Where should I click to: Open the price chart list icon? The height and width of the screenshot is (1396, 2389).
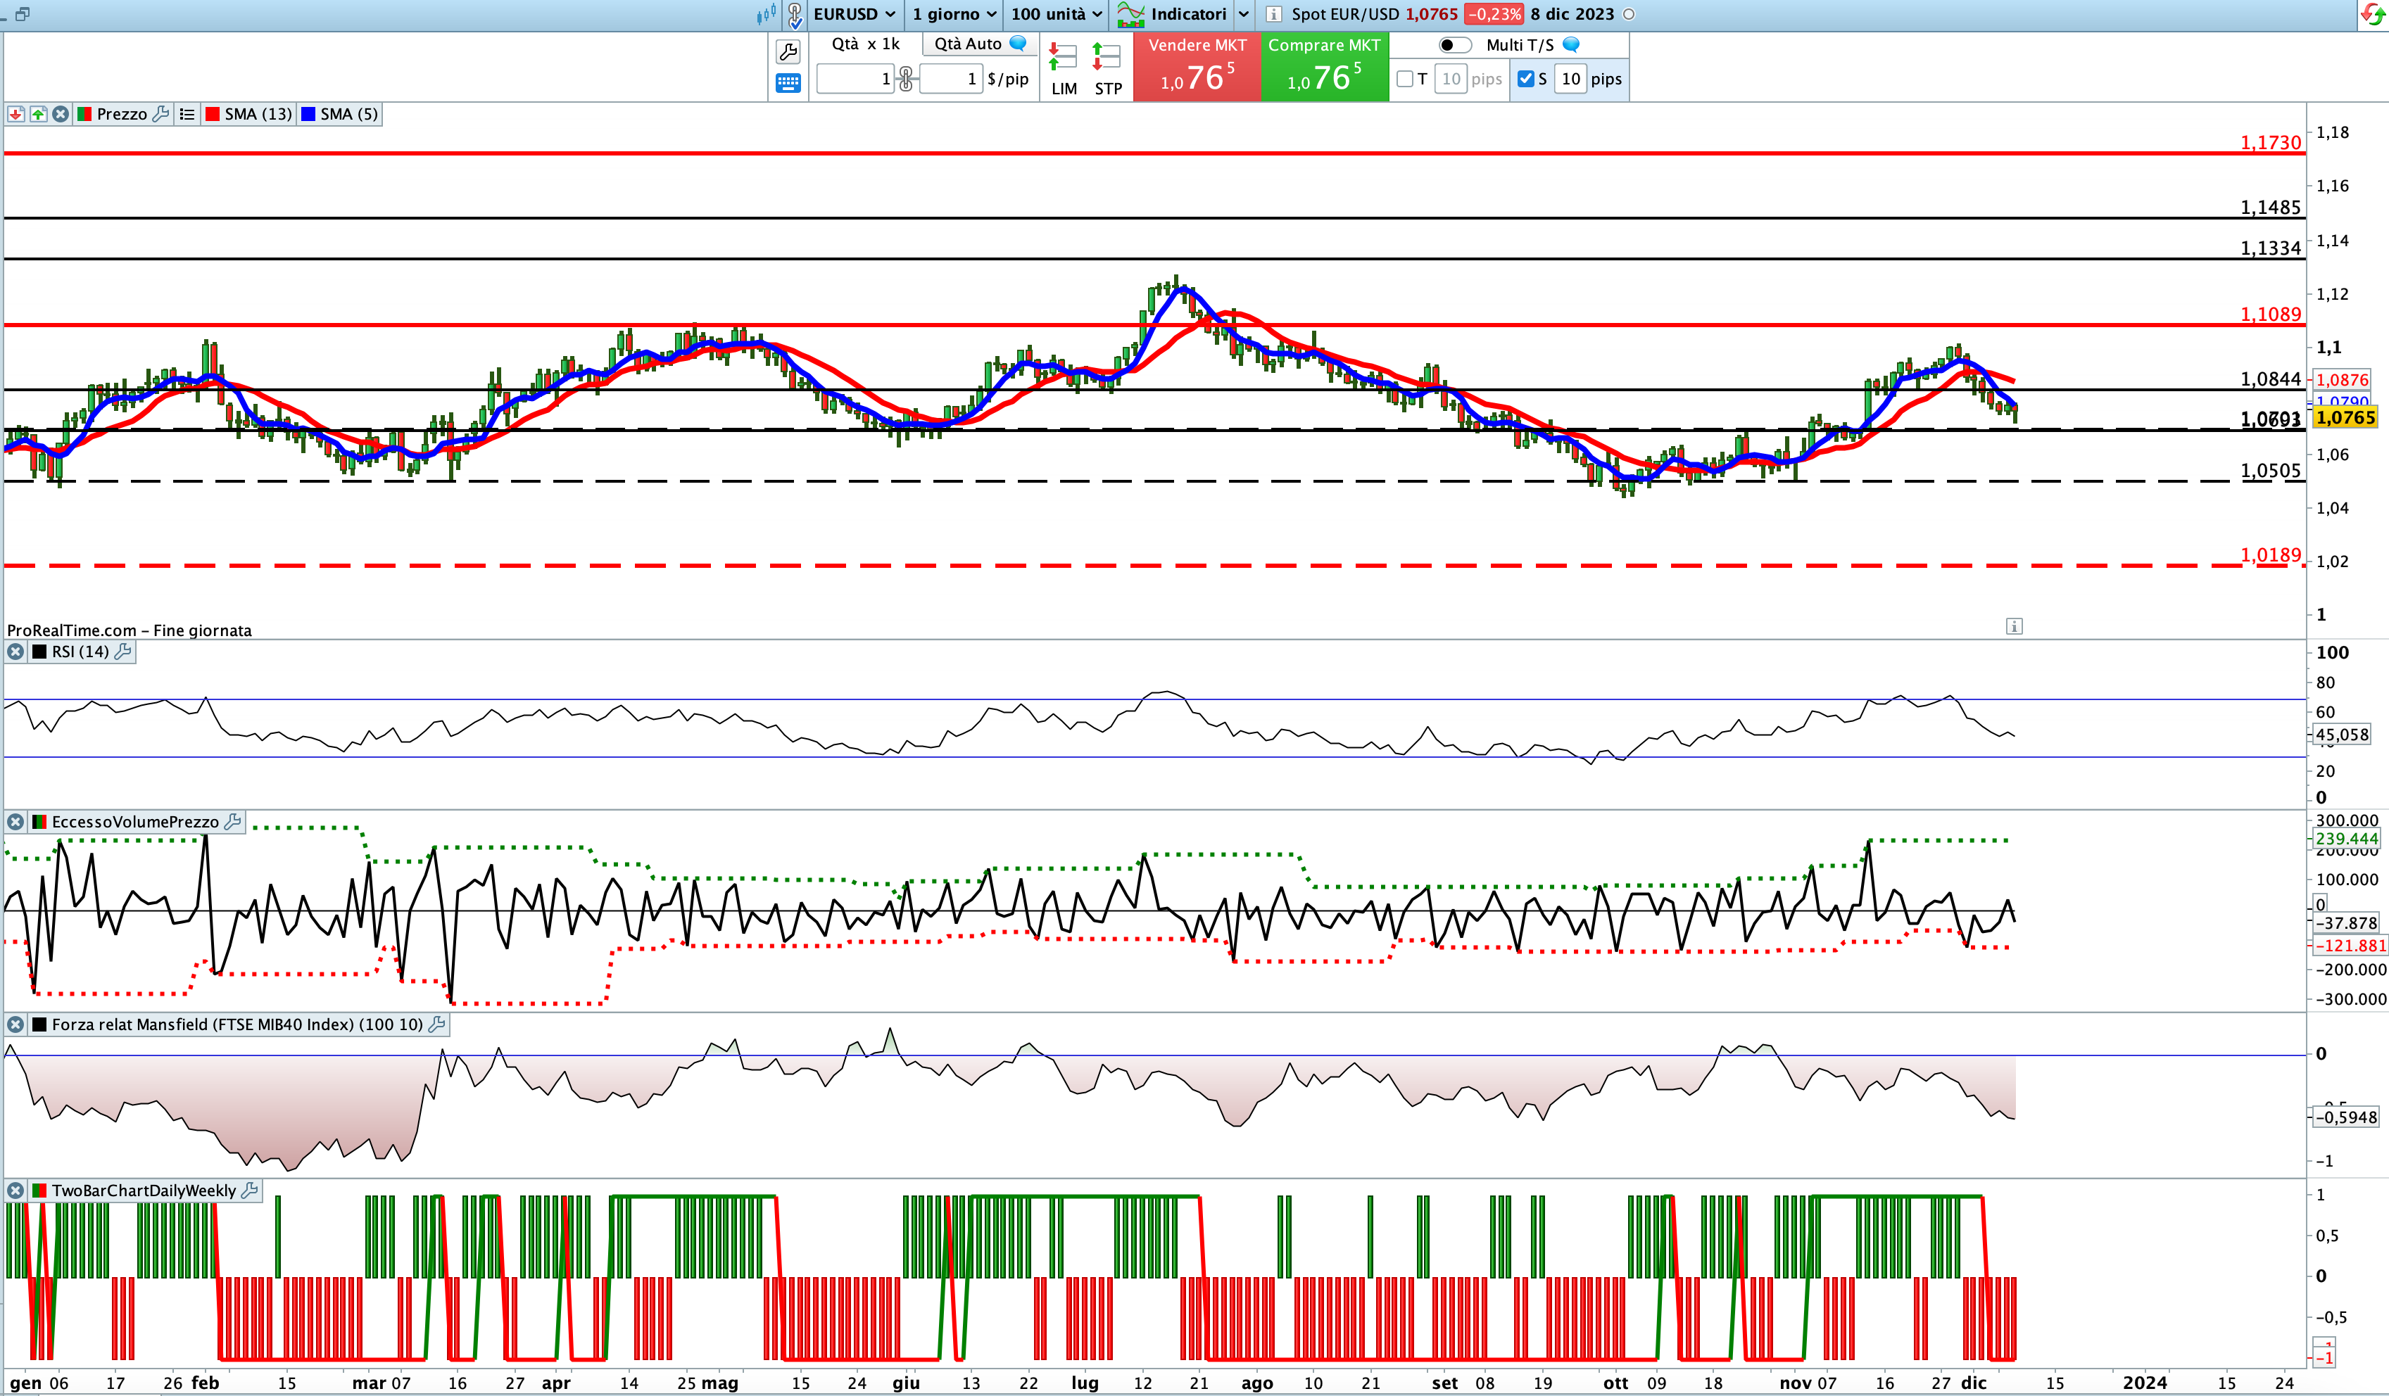click(x=187, y=114)
